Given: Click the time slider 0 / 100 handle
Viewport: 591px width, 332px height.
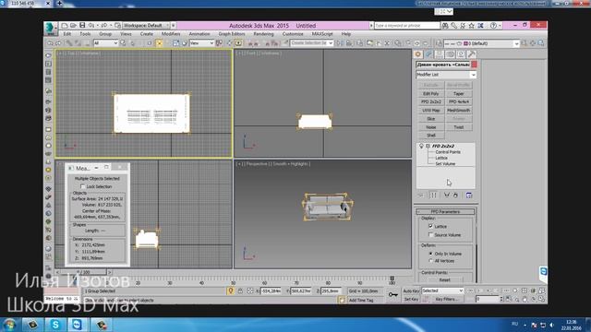Looking at the screenshot, I should [x=83, y=272].
